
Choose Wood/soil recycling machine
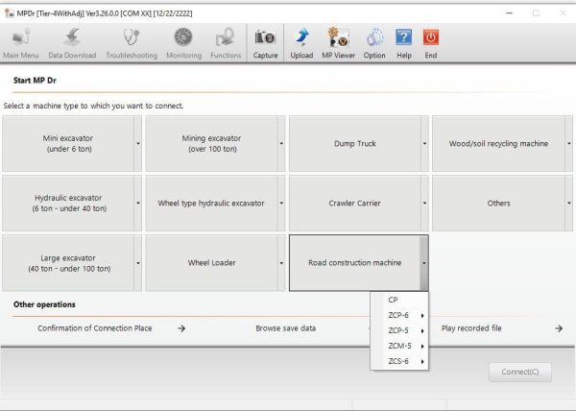coord(498,144)
